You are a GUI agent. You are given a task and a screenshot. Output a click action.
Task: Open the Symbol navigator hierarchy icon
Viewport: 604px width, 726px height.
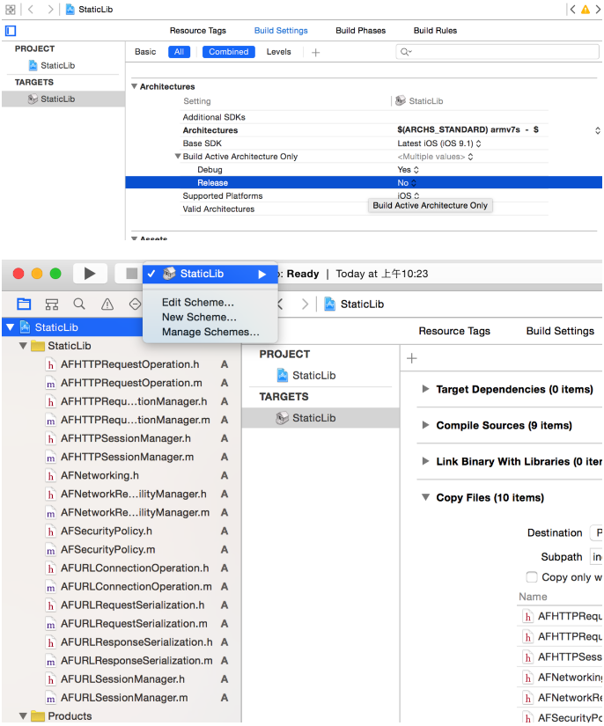click(x=52, y=304)
